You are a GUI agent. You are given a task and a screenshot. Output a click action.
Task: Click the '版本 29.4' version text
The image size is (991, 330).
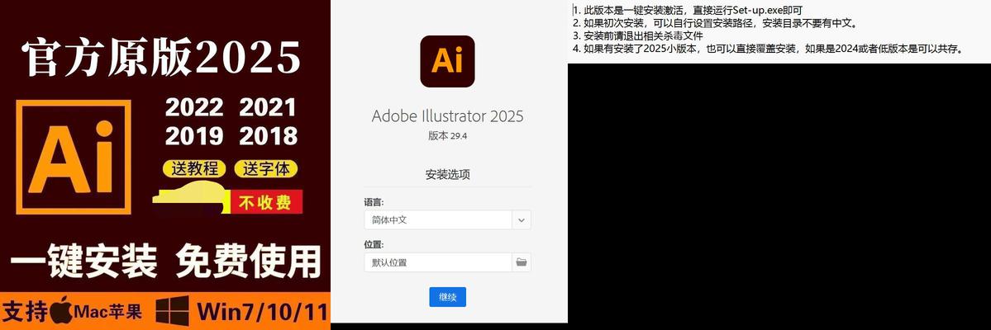[x=447, y=135]
